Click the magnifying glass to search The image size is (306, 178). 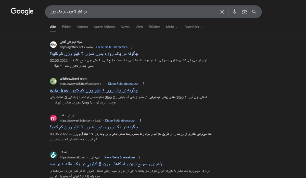tap(254, 12)
